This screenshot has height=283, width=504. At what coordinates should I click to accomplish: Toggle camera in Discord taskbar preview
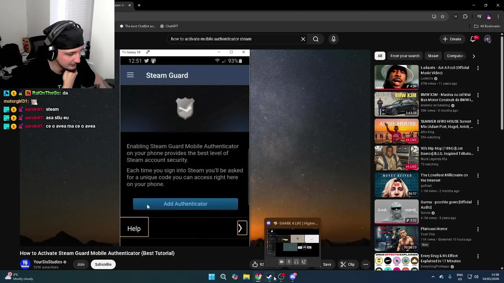click(x=282, y=262)
